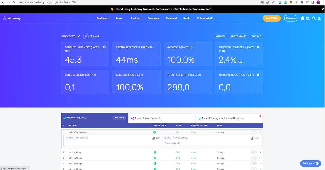The width and height of the screenshot is (325, 170).
Task: Open Mempool in navigation
Action: tap(171, 18)
